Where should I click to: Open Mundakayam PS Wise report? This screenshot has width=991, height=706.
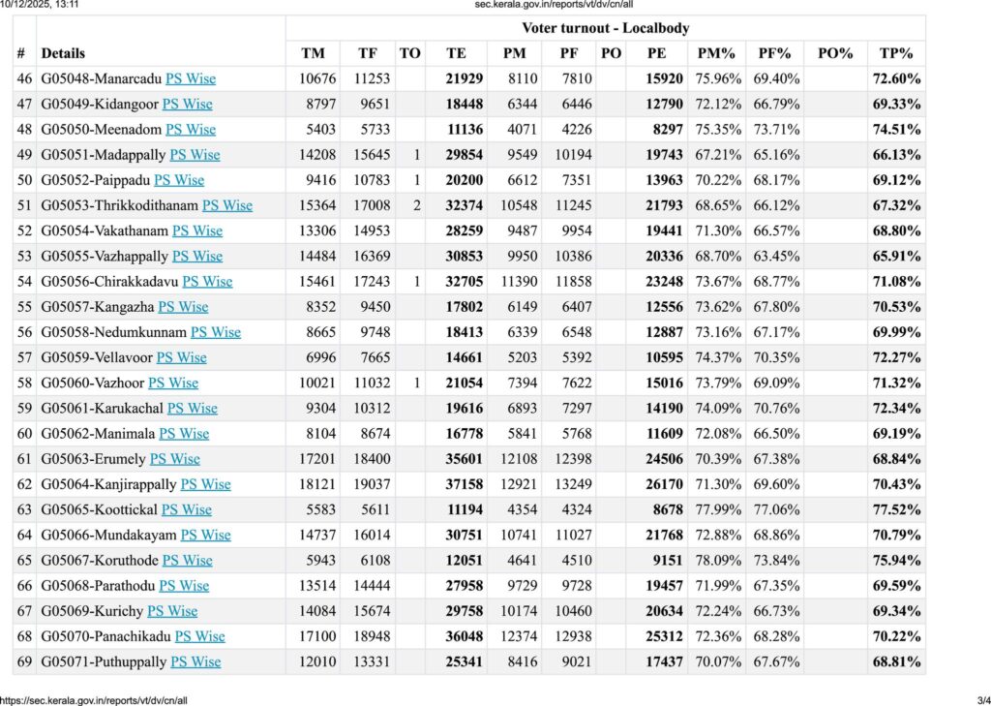click(205, 535)
